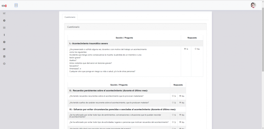Click the HOVA logo in the header
This screenshot has height=129, width=264.
click(4, 6)
